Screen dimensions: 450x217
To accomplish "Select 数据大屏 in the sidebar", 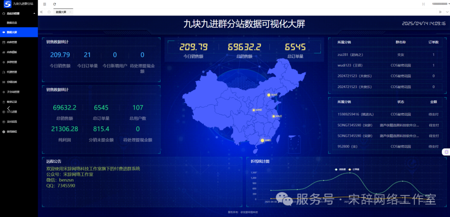I will (19, 32).
